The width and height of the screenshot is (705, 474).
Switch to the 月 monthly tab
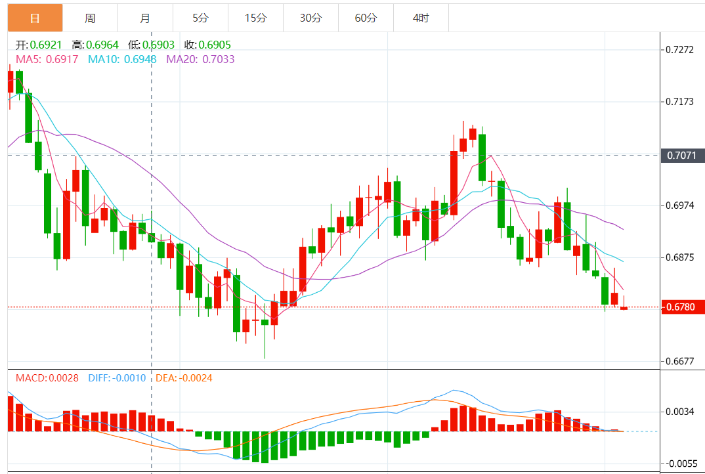point(145,18)
